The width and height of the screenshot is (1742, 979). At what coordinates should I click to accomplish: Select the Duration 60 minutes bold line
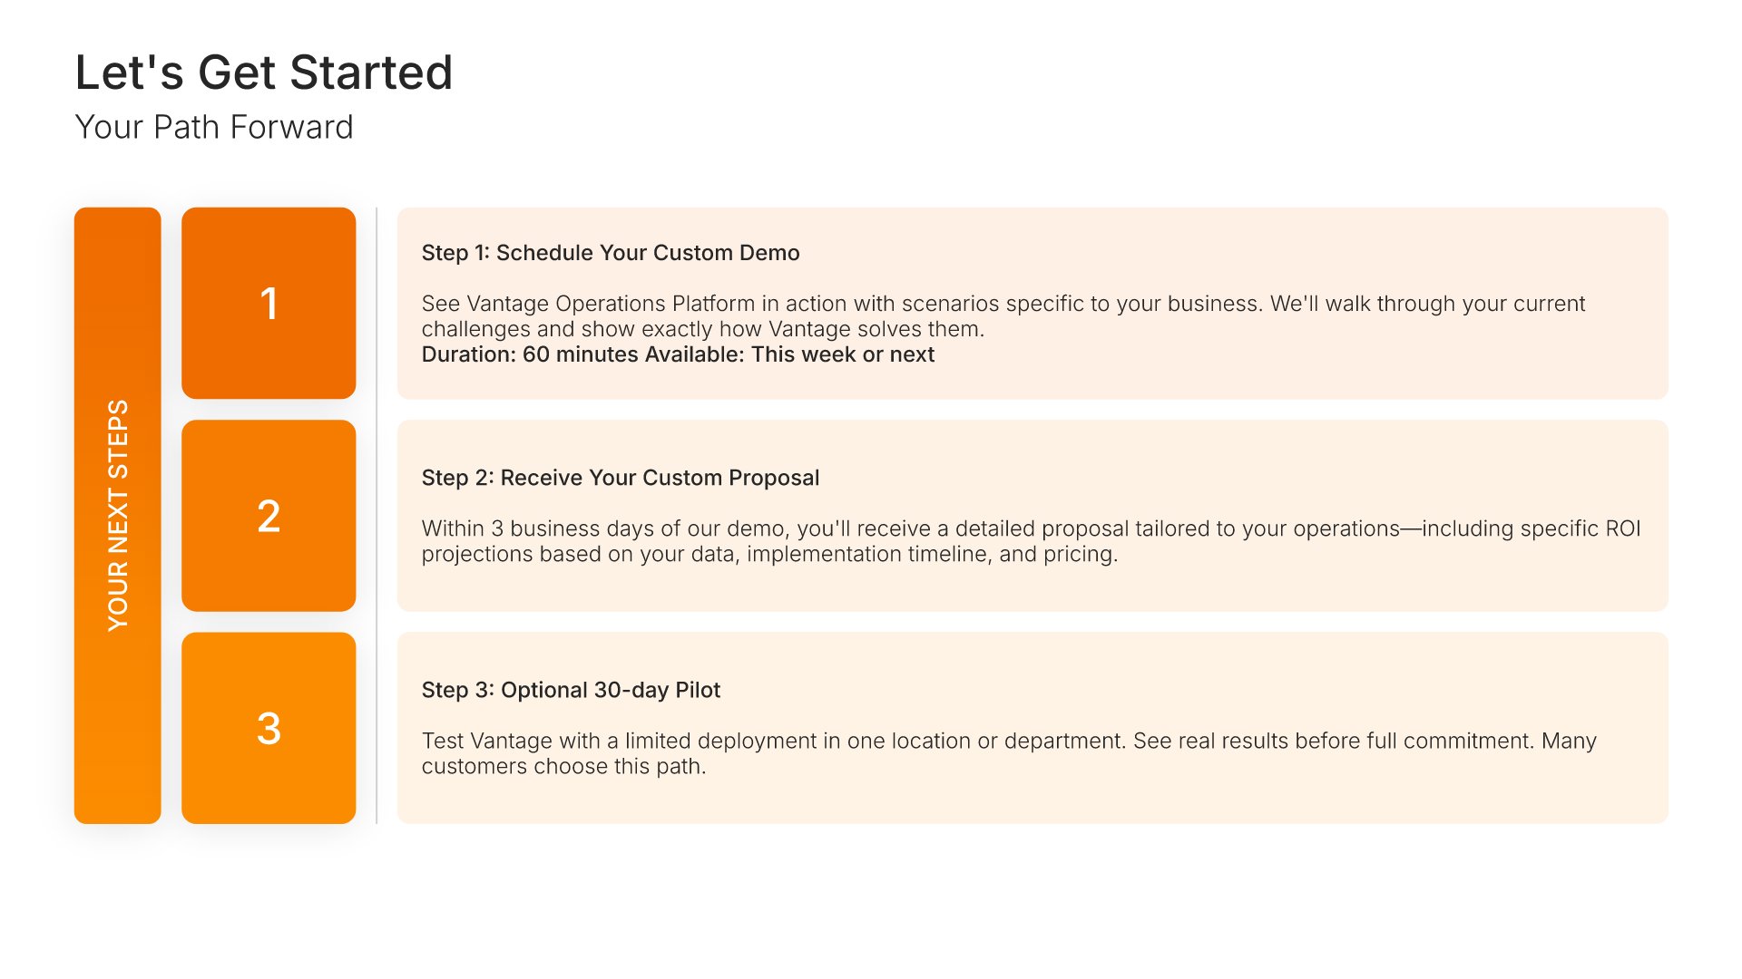click(x=678, y=354)
